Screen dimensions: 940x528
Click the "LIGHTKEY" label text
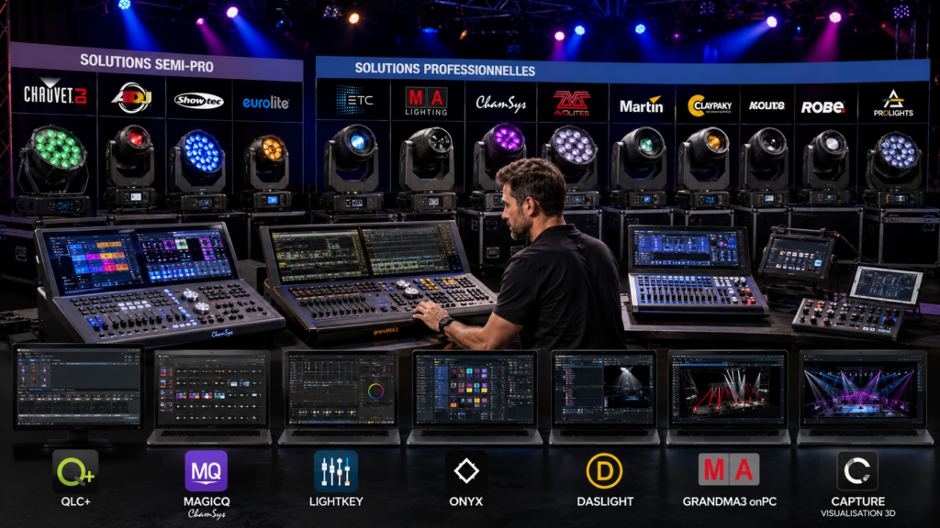click(x=336, y=501)
